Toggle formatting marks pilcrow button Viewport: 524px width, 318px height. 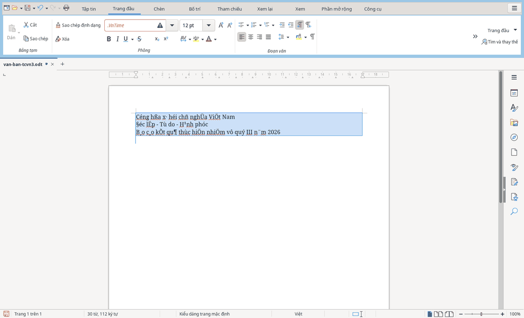click(312, 37)
